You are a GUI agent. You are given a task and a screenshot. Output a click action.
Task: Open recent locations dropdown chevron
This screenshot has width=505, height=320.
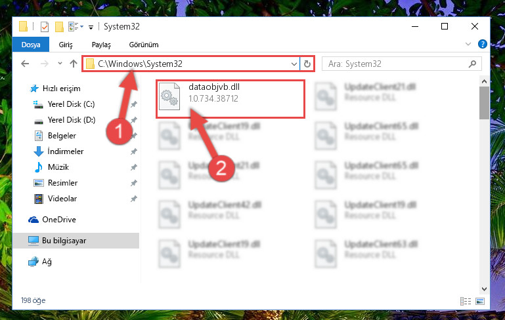pyautogui.click(x=60, y=64)
